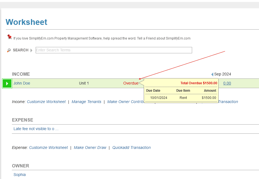The image size is (259, 179).
Task: Open Manage Tenants link
Action: 86,102
